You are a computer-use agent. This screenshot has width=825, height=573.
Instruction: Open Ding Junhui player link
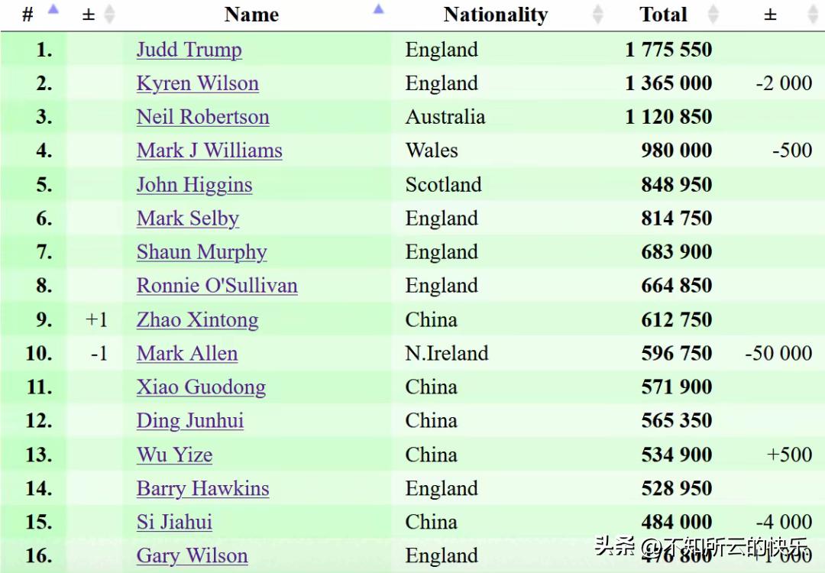pyautogui.click(x=190, y=421)
